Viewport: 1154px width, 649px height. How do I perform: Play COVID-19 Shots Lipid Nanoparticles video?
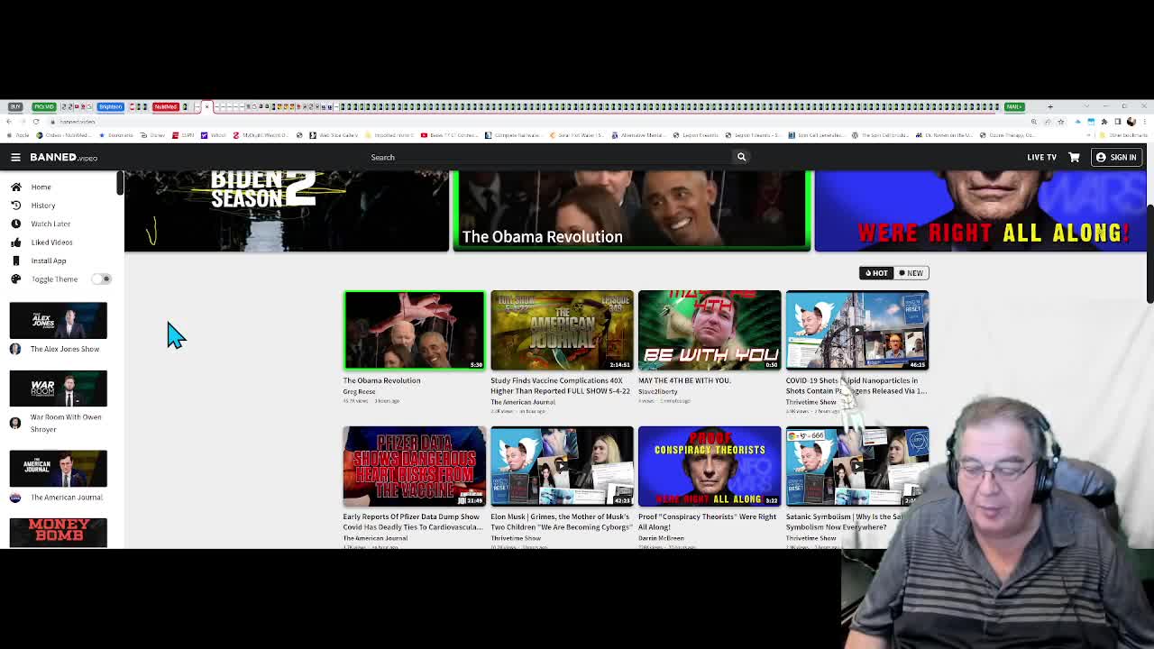tap(857, 330)
